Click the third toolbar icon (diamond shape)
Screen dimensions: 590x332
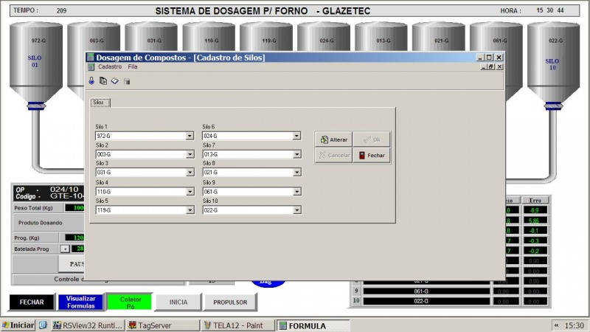(115, 81)
